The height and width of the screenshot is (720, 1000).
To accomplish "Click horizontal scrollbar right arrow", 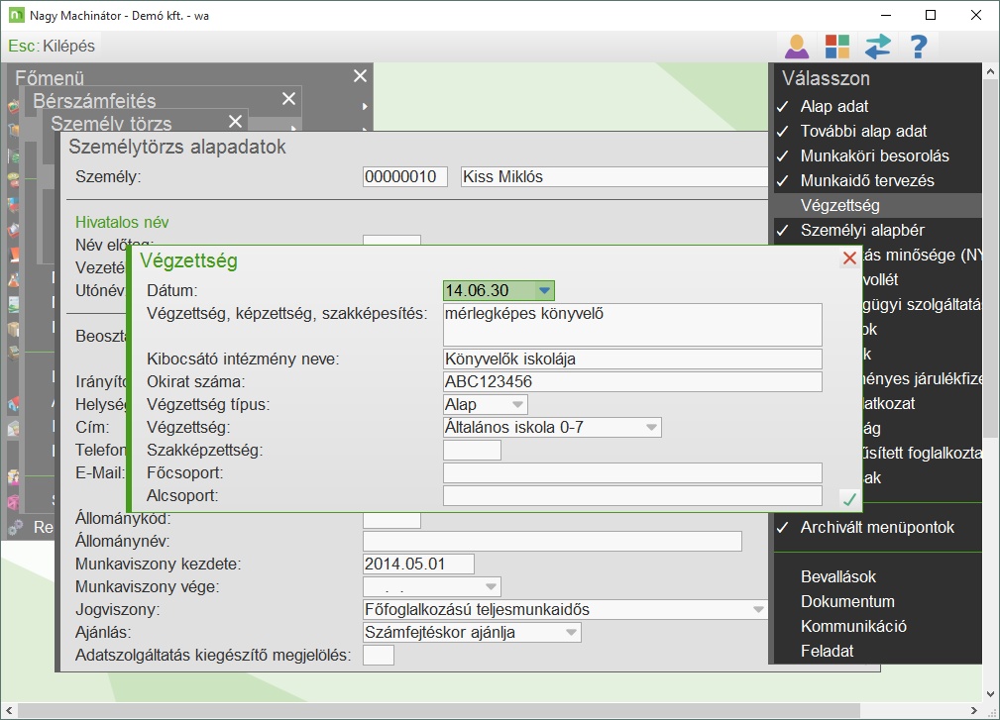I will point(973,710).
